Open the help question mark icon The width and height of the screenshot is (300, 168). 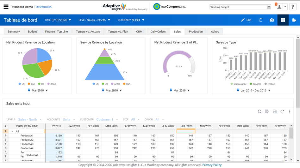(x=292, y=7)
